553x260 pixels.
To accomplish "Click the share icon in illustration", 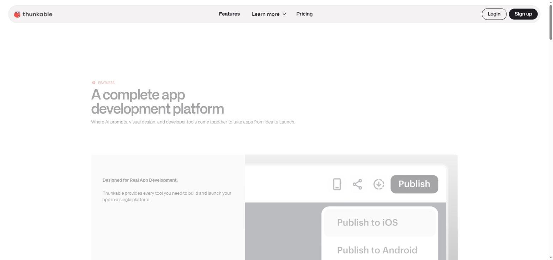I will click(x=357, y=184).
